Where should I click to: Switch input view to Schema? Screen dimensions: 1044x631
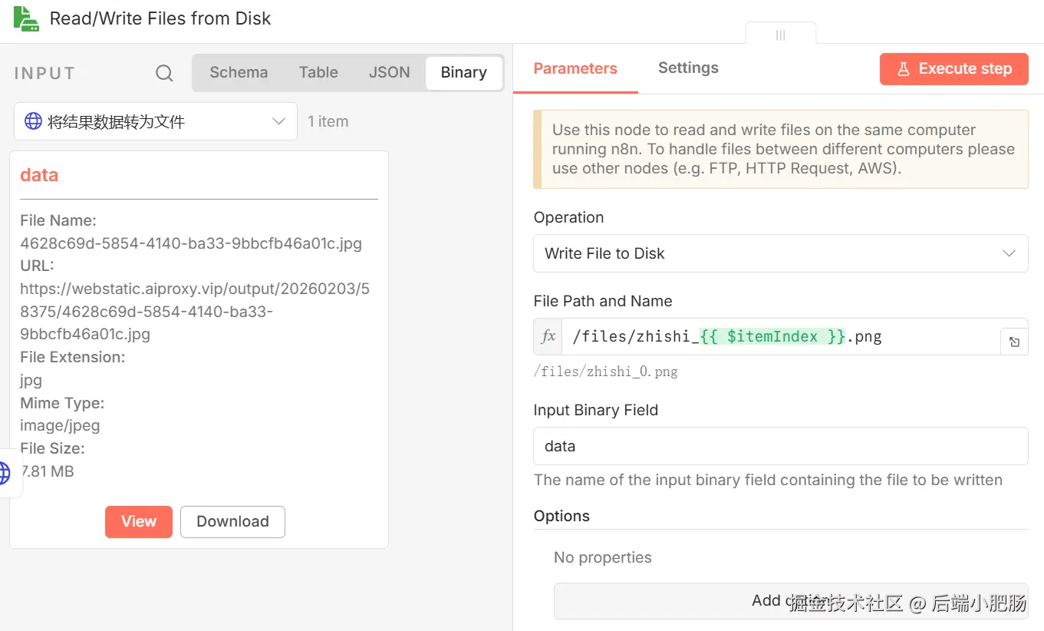(239, 72)
